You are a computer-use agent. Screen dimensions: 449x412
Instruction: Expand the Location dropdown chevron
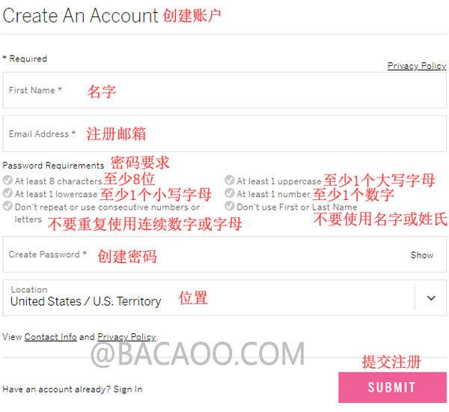[431, 298]
